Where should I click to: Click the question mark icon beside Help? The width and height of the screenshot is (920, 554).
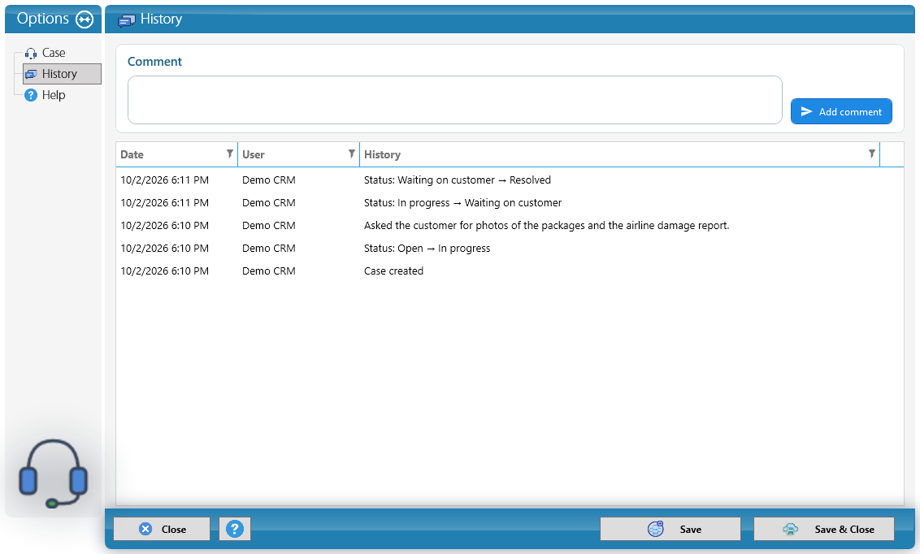click(x=31, y=95)
